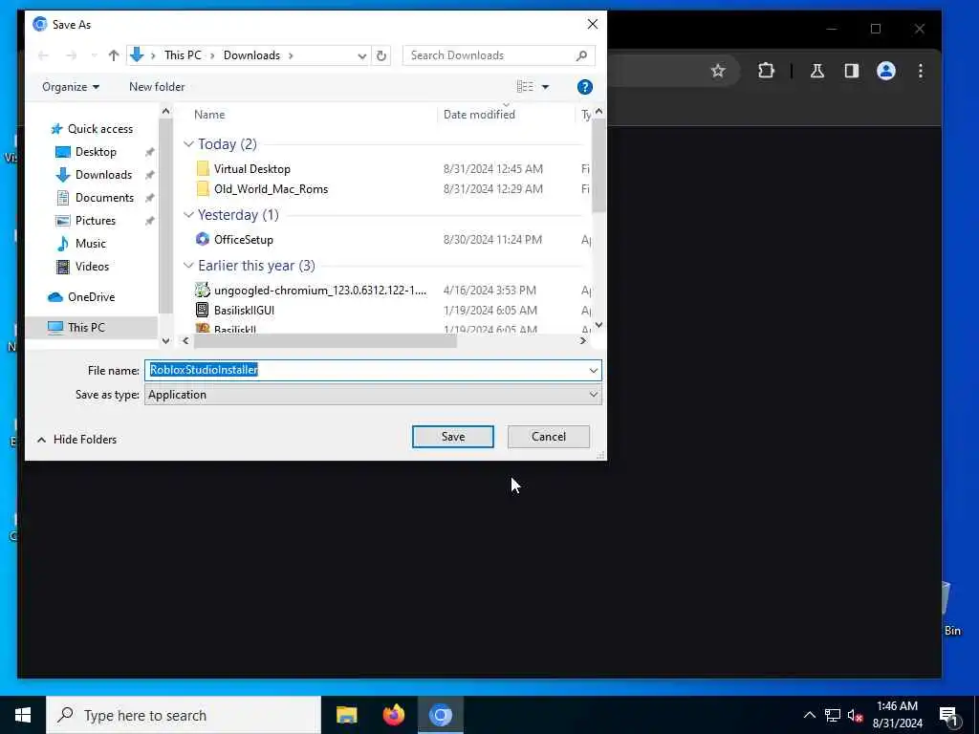Screen dimensions: 979x734
Task: Open the File name history dropdown
Action: tap(593, 371)
